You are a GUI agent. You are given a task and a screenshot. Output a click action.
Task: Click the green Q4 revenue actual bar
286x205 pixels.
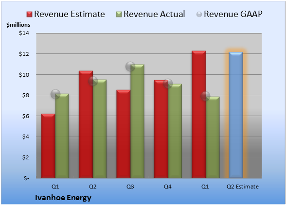click(x=175, y=131)
